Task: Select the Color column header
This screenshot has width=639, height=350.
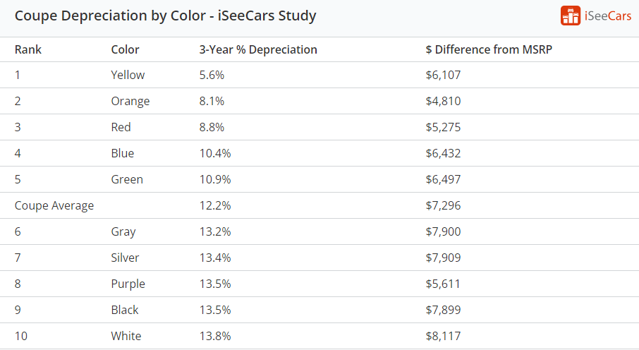Action: [x=125, y=49]
